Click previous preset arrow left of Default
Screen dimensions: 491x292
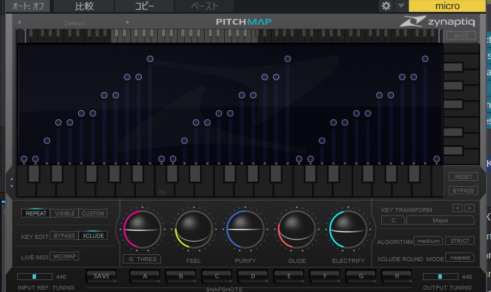[19, 23]
